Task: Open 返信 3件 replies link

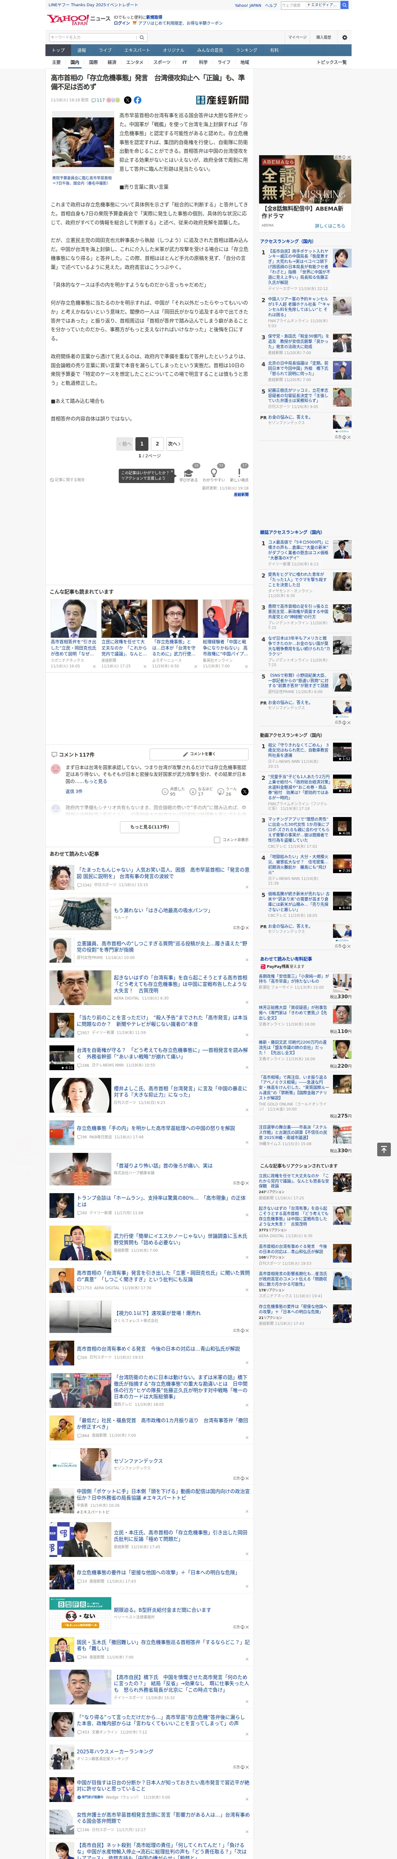Action: [x=74, y=792]
